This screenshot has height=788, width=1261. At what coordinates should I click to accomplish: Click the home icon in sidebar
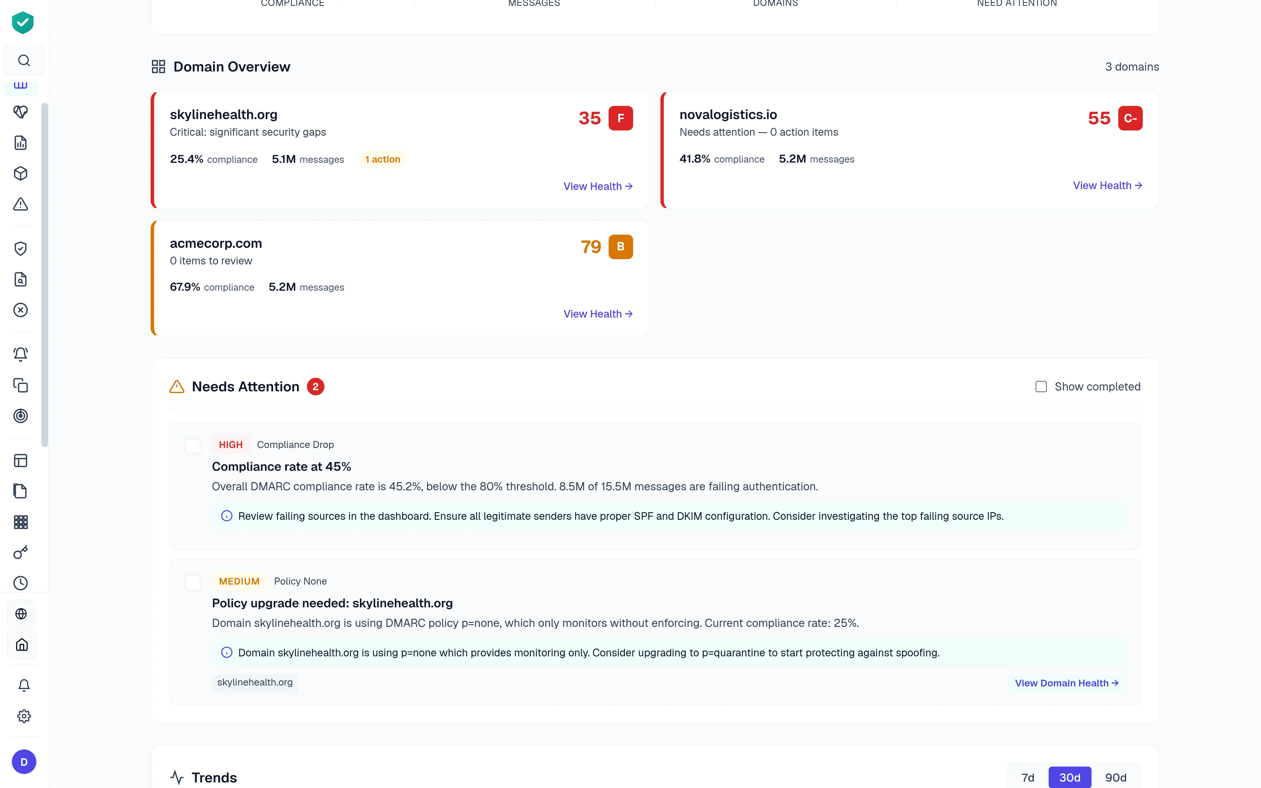tap(21, 645)
